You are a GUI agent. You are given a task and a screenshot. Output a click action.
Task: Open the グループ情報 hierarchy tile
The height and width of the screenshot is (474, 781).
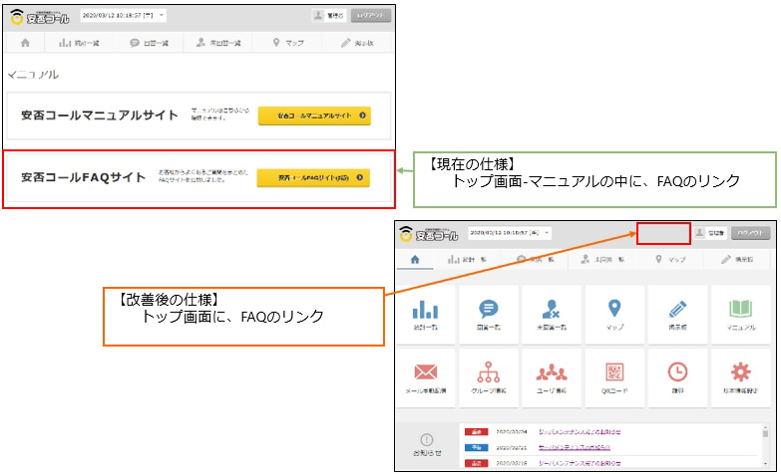point(489,378)
